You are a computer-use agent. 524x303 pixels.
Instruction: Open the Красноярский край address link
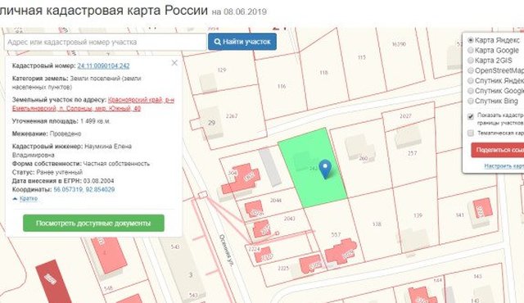pyautogui.click(x=93, y=104)
